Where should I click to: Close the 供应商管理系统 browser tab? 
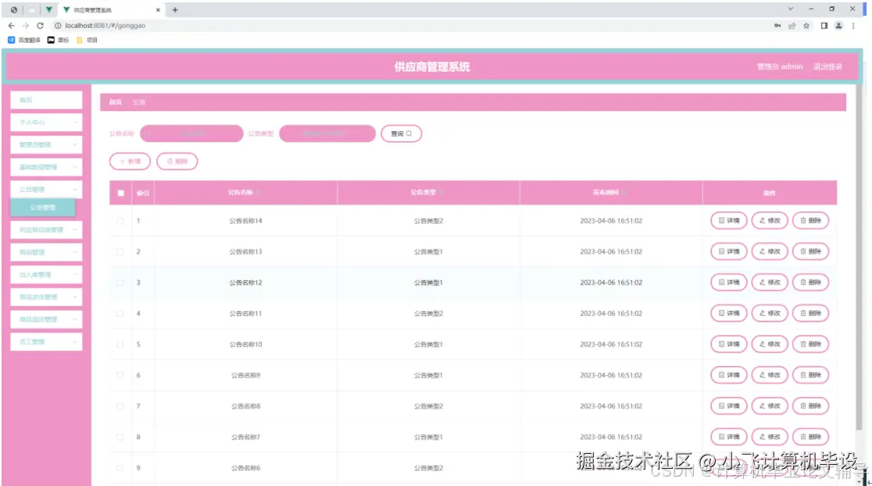pyautogui.click(x=158, y=10)
